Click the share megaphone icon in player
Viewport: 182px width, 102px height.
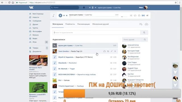[x=147, y=15]
